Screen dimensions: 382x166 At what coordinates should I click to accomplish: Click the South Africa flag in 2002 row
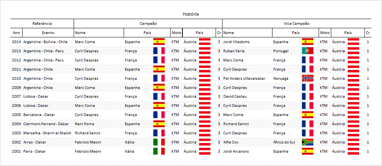click(x=308, y=142)
